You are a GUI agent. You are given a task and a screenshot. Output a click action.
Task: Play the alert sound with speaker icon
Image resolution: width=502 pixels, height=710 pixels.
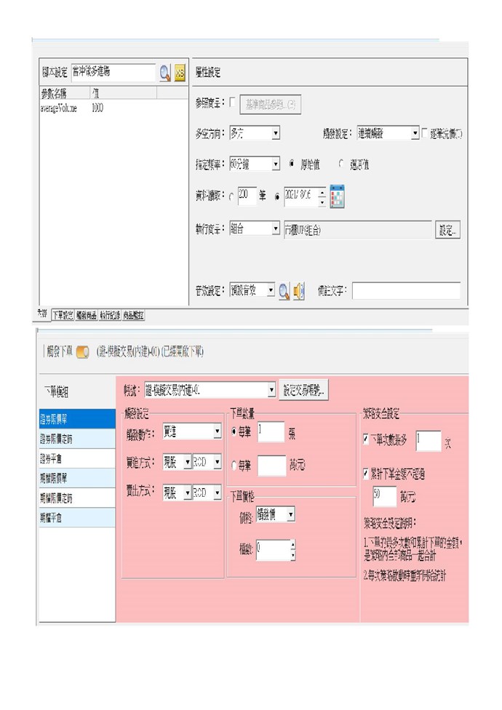pyautogui.click(x=298, y=291)
